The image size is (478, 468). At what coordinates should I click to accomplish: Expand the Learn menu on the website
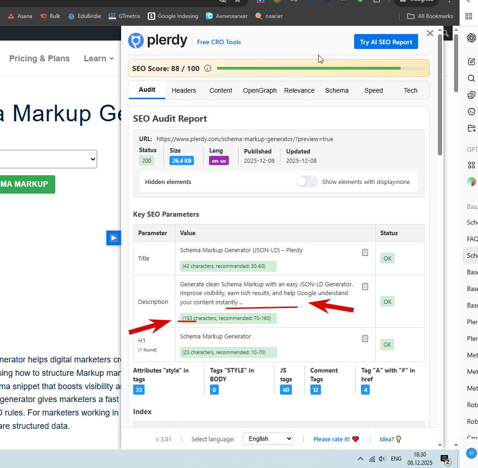coord(99,58)
